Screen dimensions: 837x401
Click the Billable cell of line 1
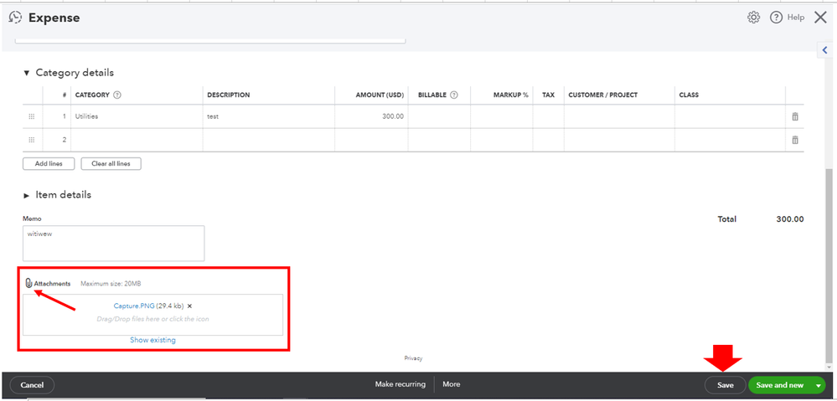tap(439, 116)
